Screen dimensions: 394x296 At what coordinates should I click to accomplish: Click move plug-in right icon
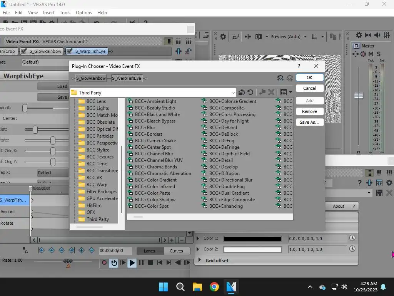(290, 78)
